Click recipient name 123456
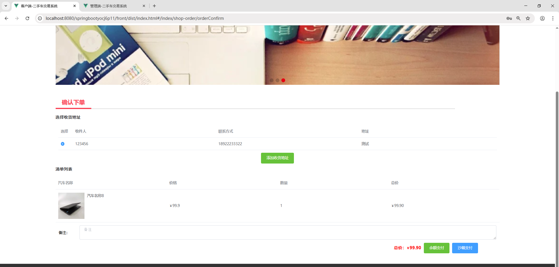559x267 pixels. [82, 144]
